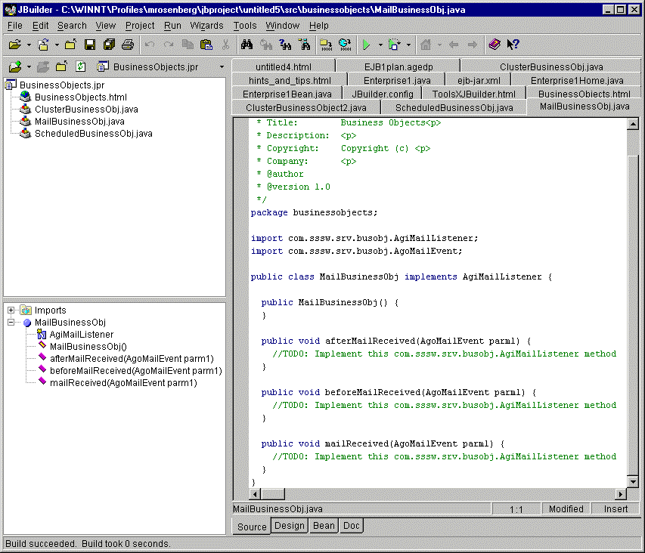This screenshot has width=645, height=553.
Task: Switch to the ejb-jar.xml tab
Action: pos(479,81)
